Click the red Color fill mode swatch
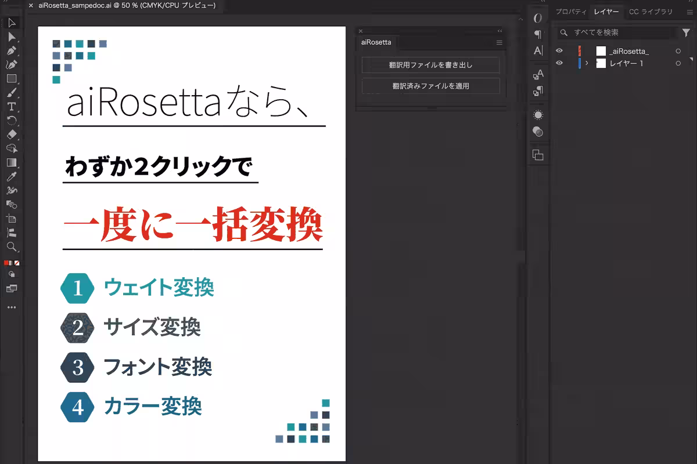The image size is (697, 464). pos(6,263)
